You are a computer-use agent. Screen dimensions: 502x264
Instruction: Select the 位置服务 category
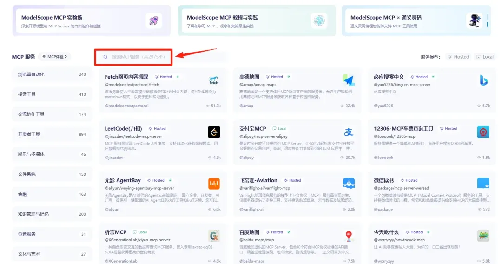[52, 234]
